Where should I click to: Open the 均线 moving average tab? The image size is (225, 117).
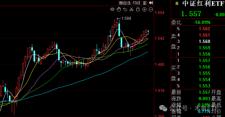[136, 3]
